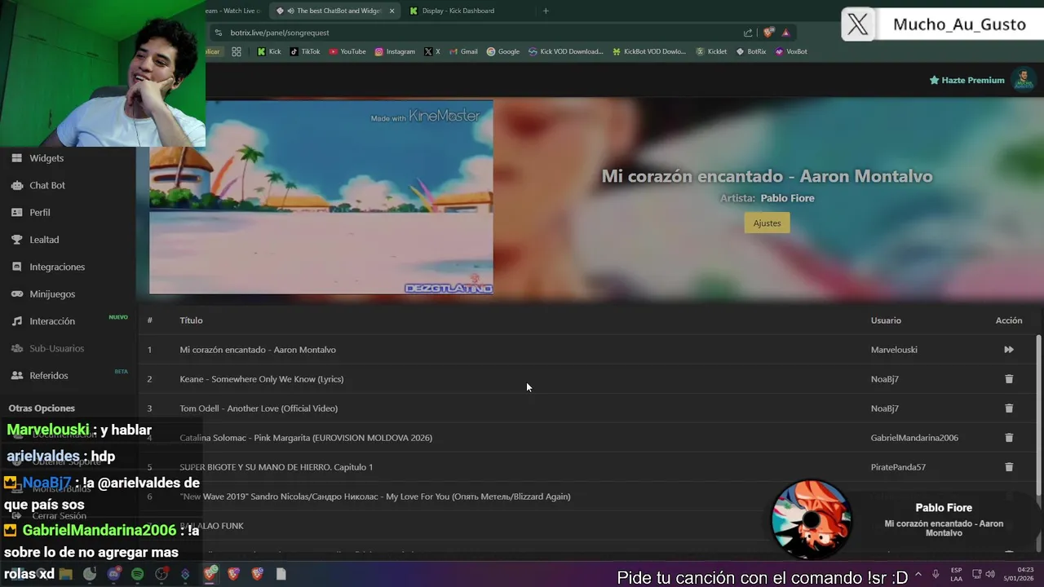Select Tom Odell - Another Love title
The width and height of the screenshot is (1044, 587).
point(259,408)
